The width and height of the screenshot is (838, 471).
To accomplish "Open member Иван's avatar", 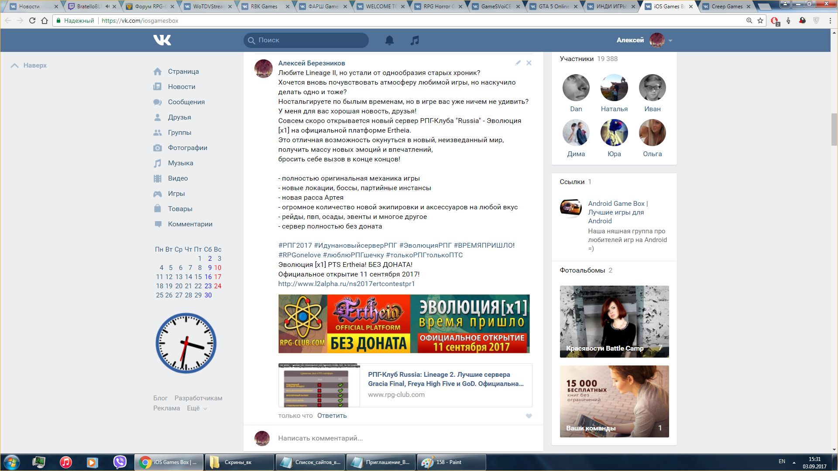I will (x=653, y=88).
